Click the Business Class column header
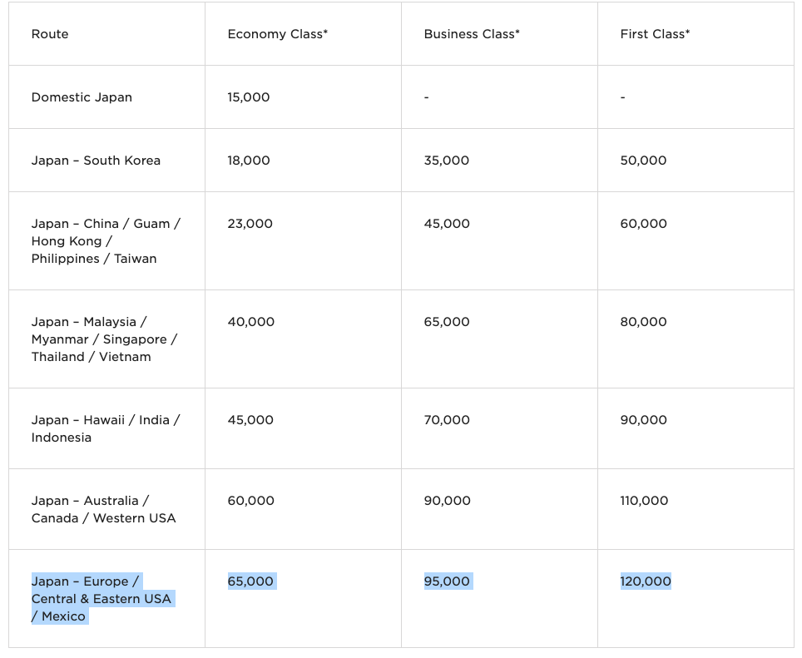 click(472, 34)
